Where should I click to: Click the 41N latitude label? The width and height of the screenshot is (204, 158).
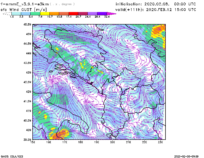(29, 111)
